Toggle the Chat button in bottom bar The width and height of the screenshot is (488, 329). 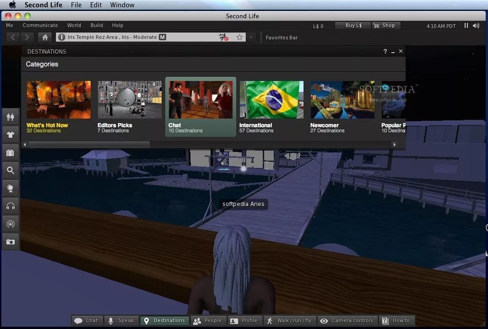coord(86,321)
